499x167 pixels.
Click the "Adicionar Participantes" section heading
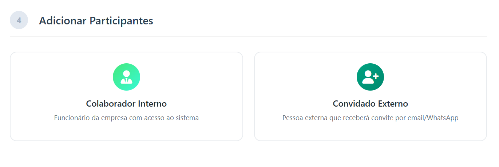[96, 21]
